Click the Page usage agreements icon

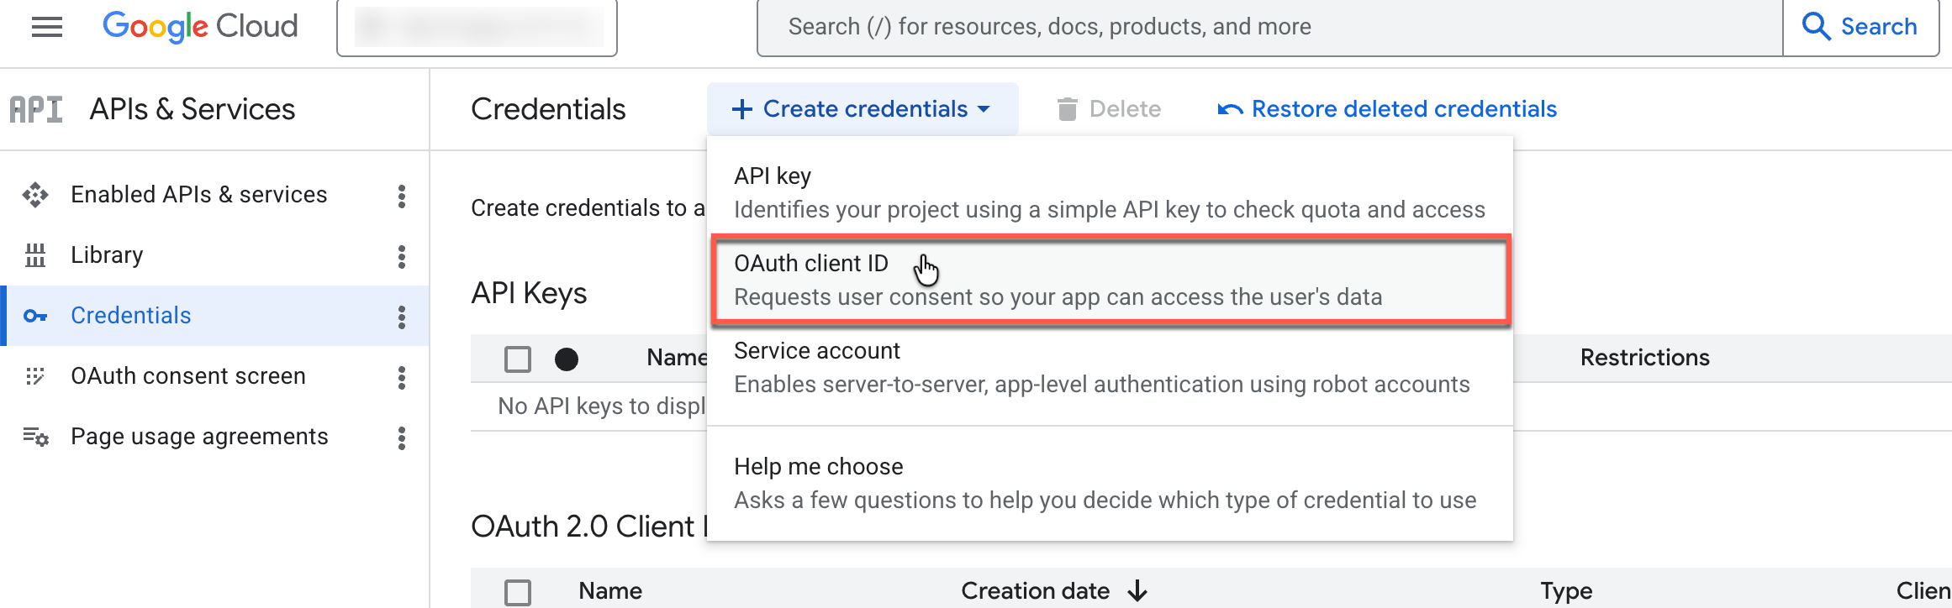(x=35, y=437)
